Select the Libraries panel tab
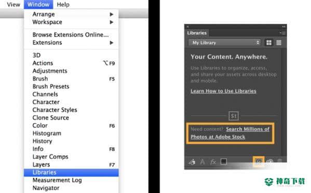Image resolution: width=311 pixels, height=193 pixels. coord(197,33)
